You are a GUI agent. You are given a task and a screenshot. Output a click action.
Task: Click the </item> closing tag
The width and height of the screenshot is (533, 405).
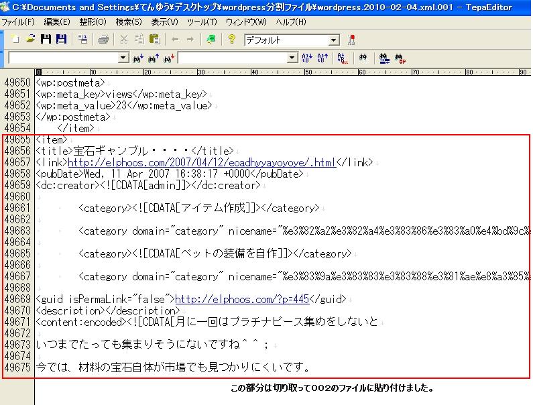pos(76,128)
